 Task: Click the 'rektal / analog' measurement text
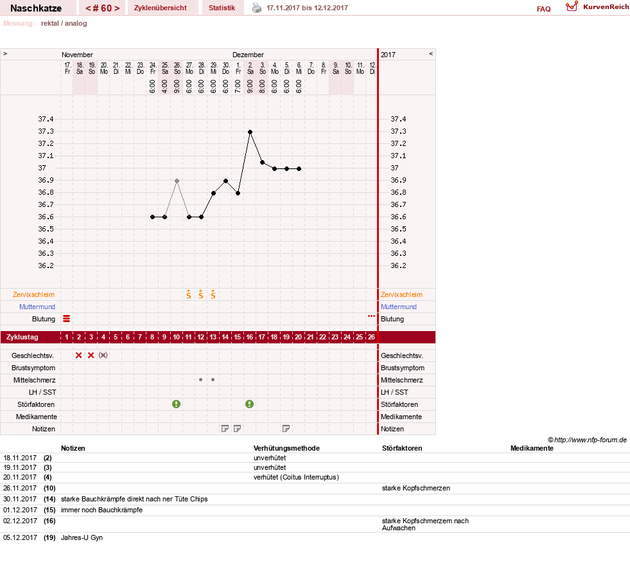[x=64, y=23]
